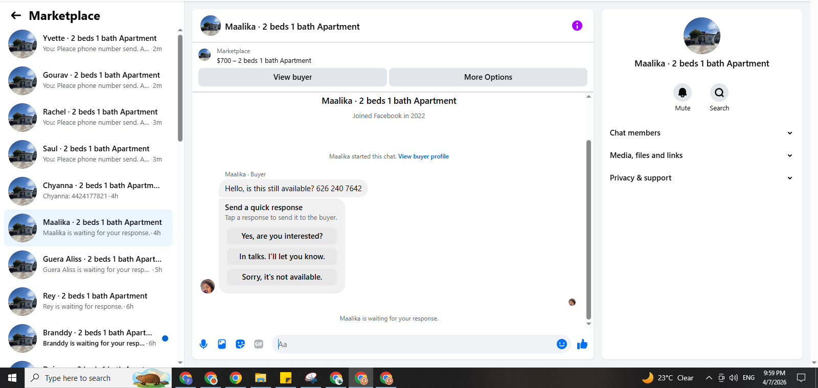818x388 pixels.
Task: Open the GIF picker icon
Action: point(259,344)
